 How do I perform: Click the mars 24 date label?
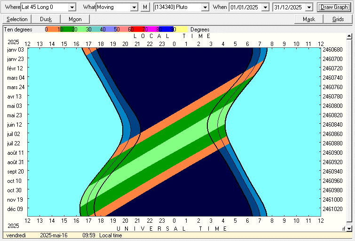(x=16, y=87)
